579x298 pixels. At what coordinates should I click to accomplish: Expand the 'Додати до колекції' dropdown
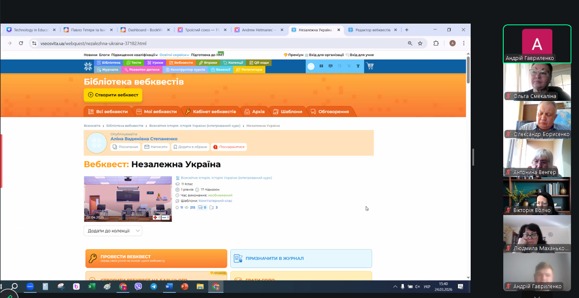click(113, 231)
